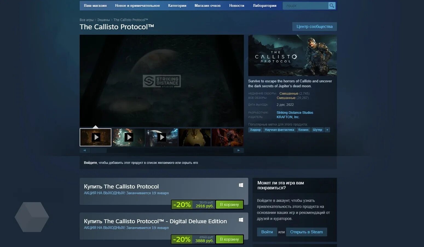Image resolution: width=424 pixels, height=247 pixels.
Task: Open the Новое и примечательное menu
Action: pyautogui.click(x=137, y=6)
